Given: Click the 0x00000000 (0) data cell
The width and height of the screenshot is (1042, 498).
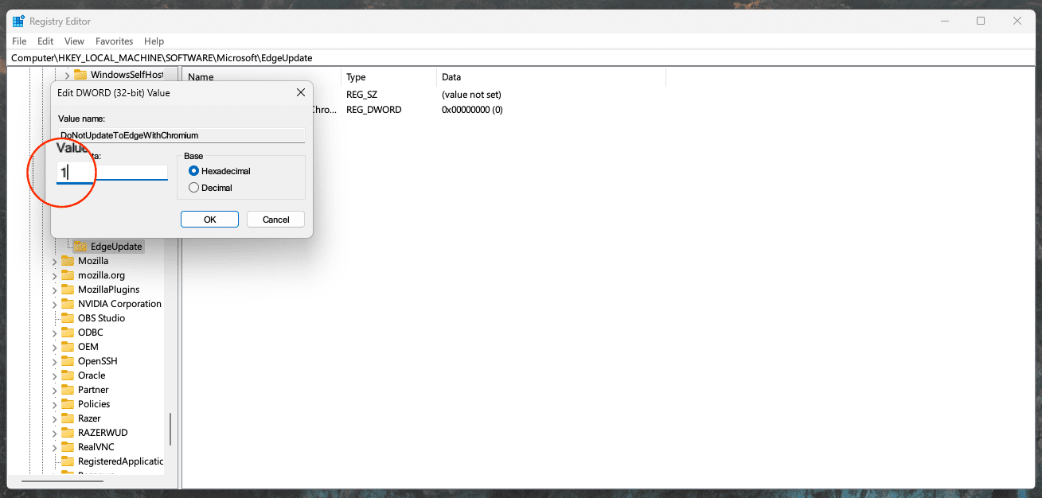Looking at the screenshot, I should pyautogui.click(x=472, y=110).
